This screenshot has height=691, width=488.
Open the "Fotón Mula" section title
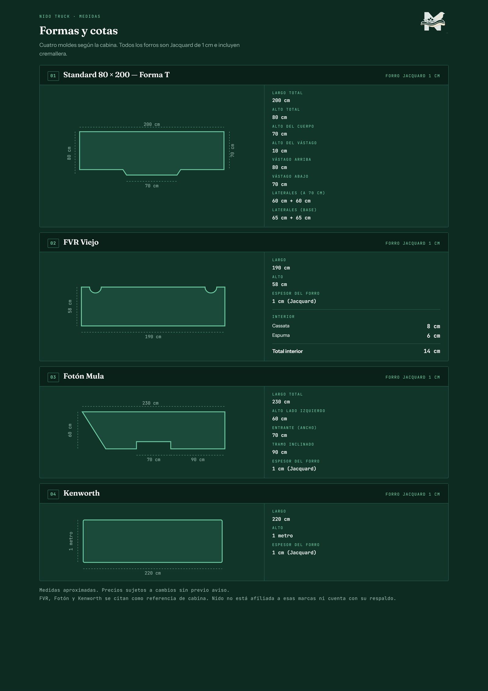coord(84,376)
